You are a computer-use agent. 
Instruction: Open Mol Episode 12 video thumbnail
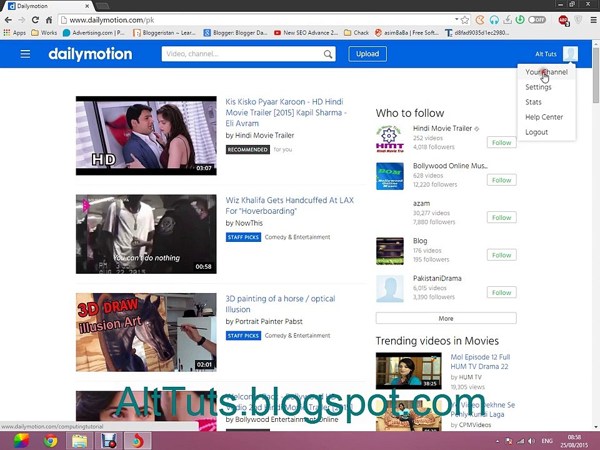(409, 371)
